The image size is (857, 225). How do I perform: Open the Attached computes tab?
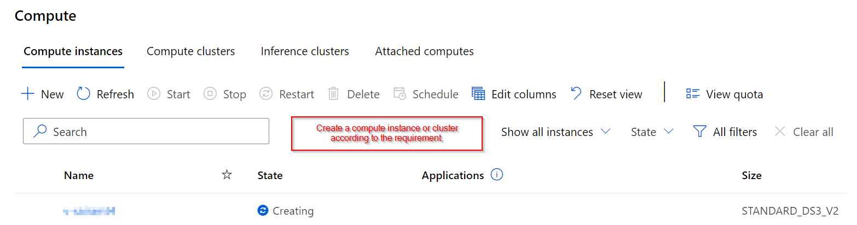(424, 51)
